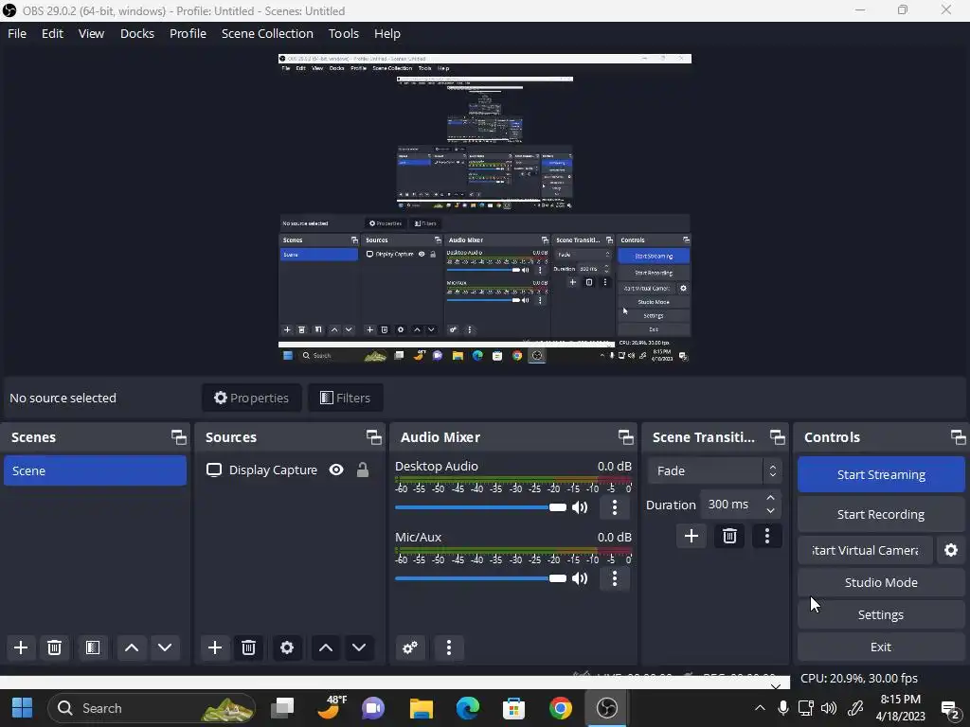
Task: Open File Explorer from taskbar
Action: click(x=422, y=708)
